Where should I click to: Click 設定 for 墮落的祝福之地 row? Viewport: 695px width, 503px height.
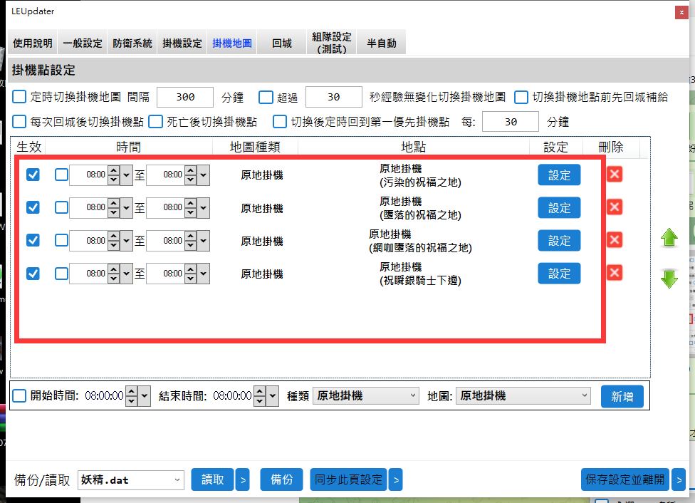coord(559,207)
